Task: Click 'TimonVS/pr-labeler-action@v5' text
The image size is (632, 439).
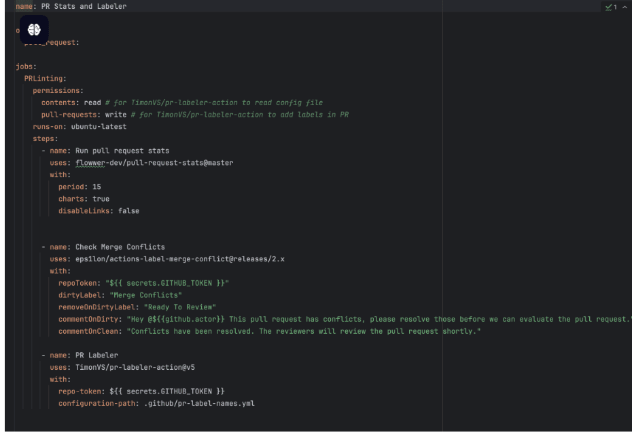Action: (x=135, y=367)
